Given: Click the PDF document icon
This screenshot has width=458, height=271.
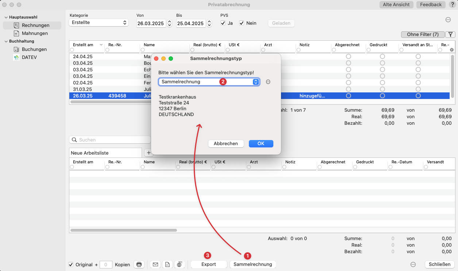Looking at the screenshot, I should click(x=168, y=264).
